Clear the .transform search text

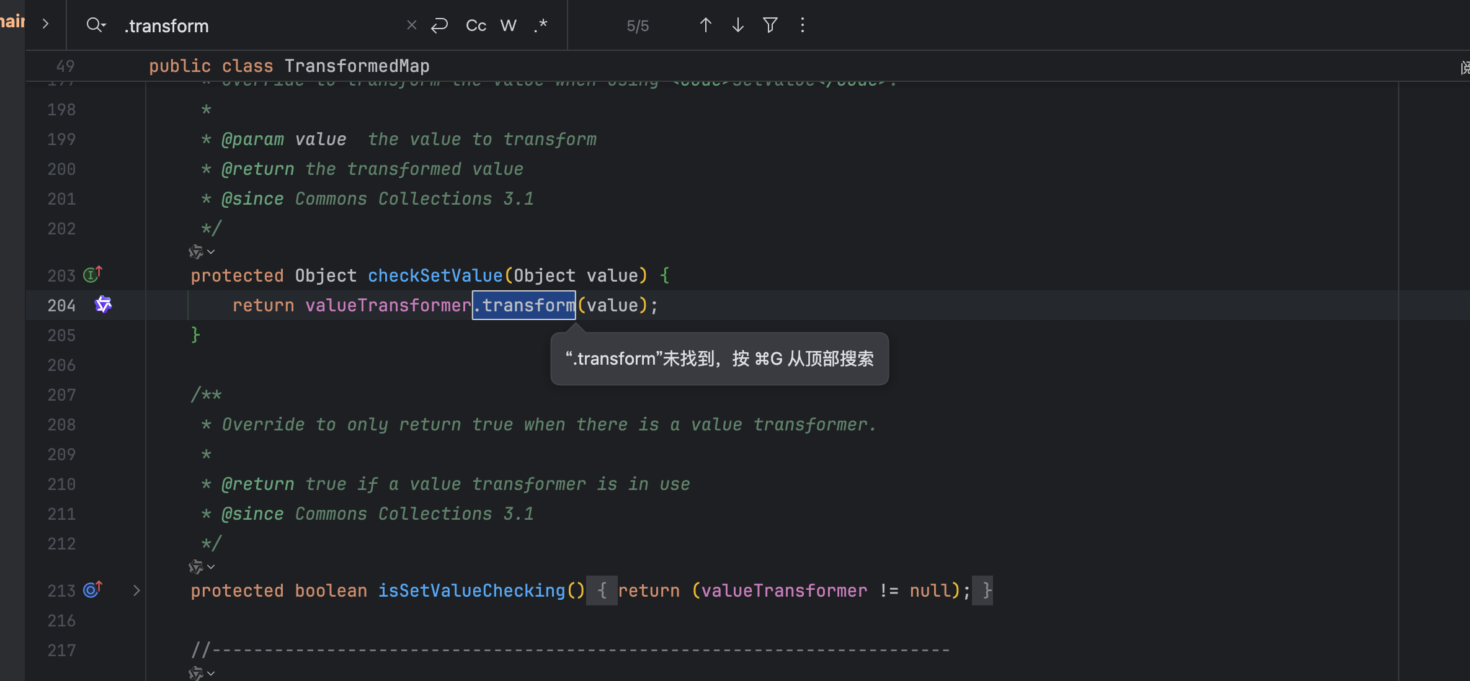[411, 25]
